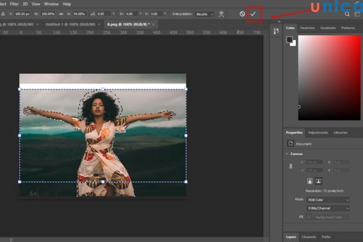
Task: Open the 8 Bits/Channel dropdown
Action: [x=327, y=208]
